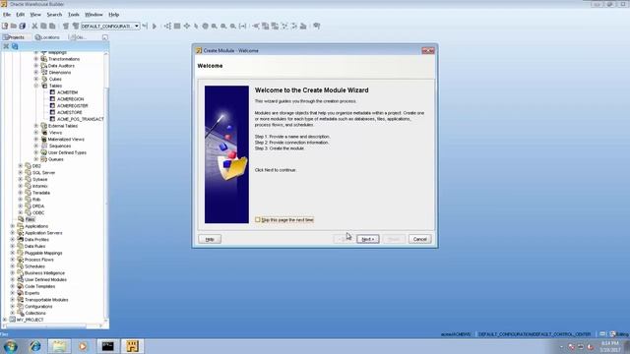Screen dimensions: 630x354
Task: Click the delete X icon in Projects panel
Action: click(6, 46)
